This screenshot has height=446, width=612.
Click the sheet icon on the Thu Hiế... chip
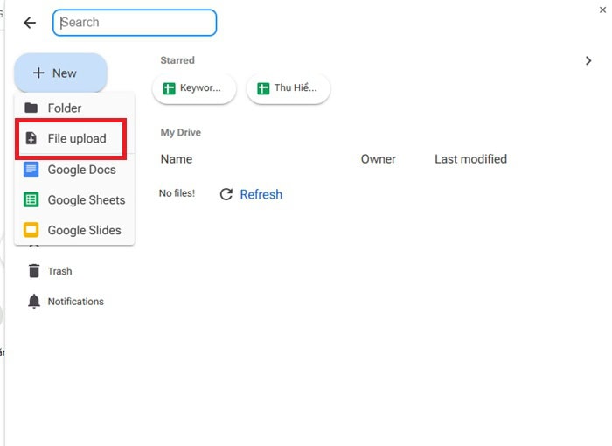263,88
